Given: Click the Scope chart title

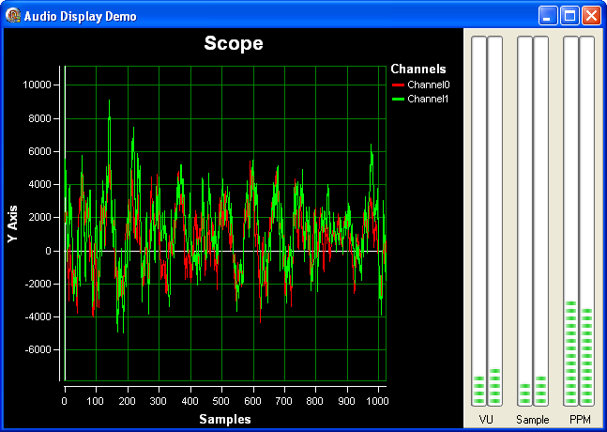Looking at the screenshot, I should [x=234, y=43].
